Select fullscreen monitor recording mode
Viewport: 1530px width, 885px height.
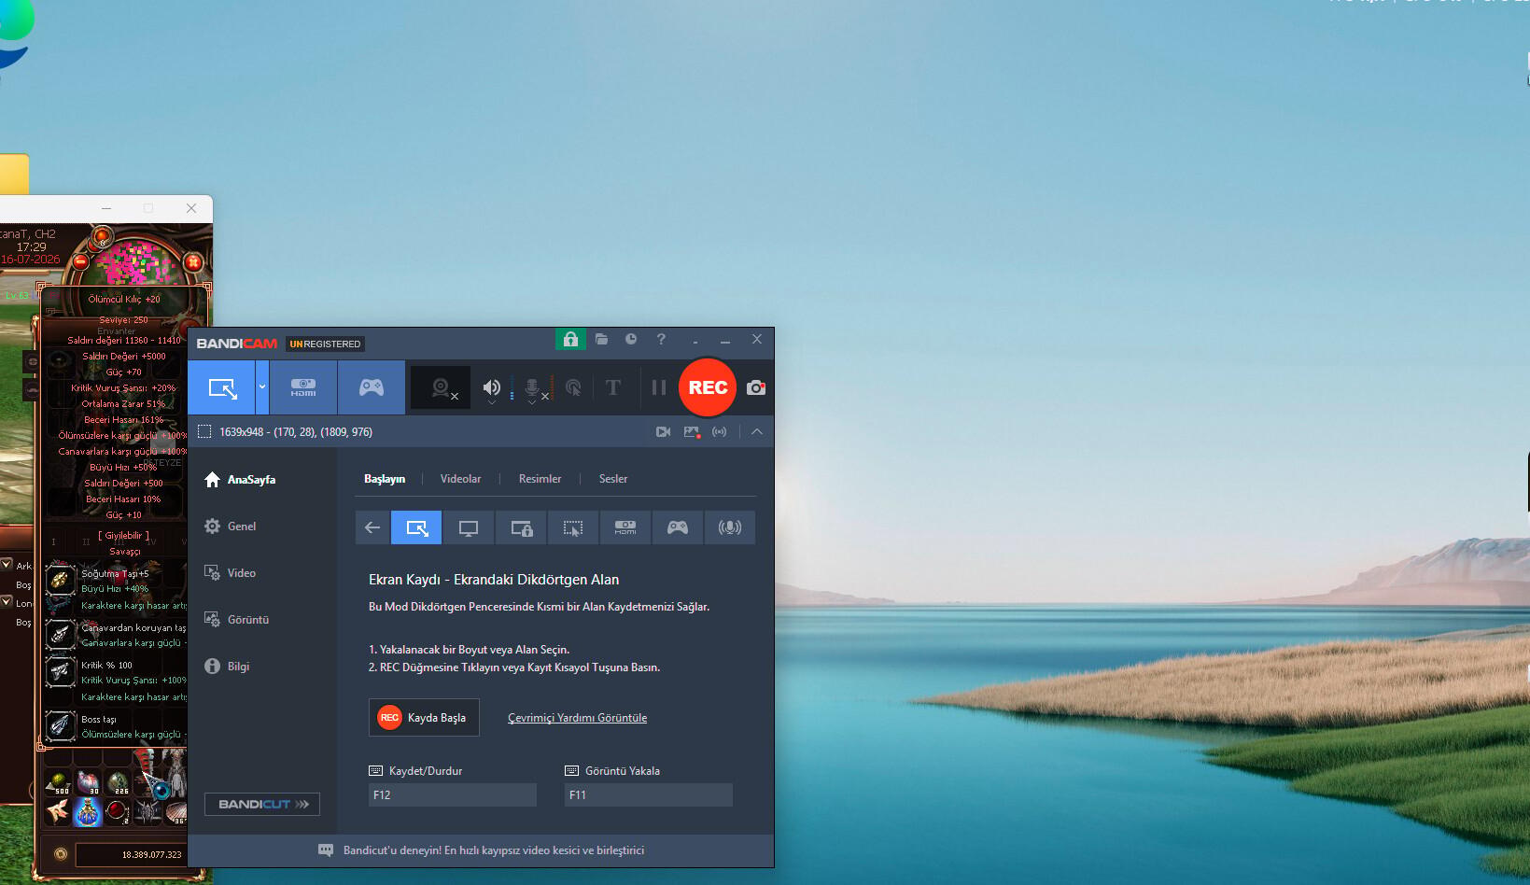click(x=469, y=527)
